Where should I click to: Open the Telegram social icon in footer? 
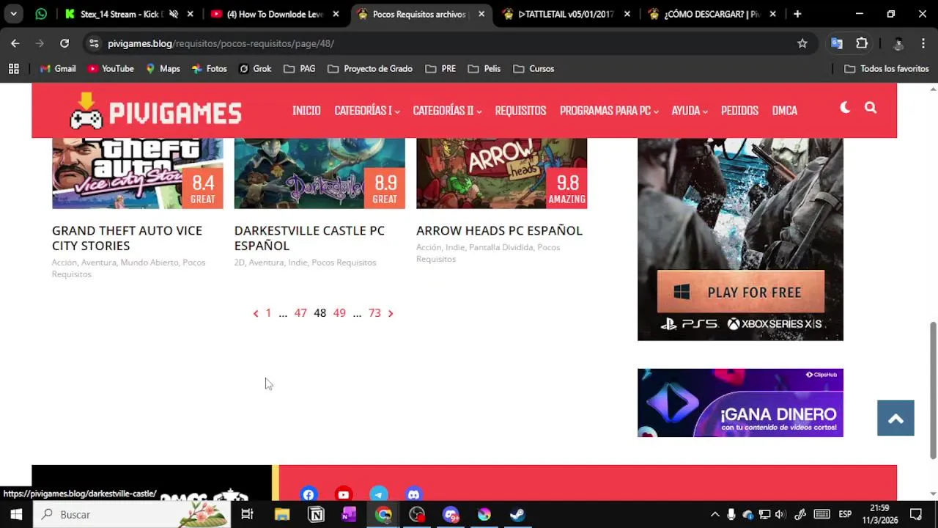(x=379, y=494)
